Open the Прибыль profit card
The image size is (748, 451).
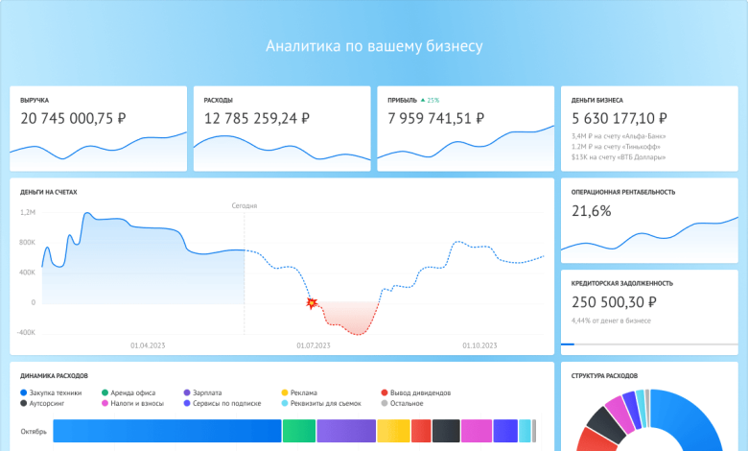coord(465,129)
